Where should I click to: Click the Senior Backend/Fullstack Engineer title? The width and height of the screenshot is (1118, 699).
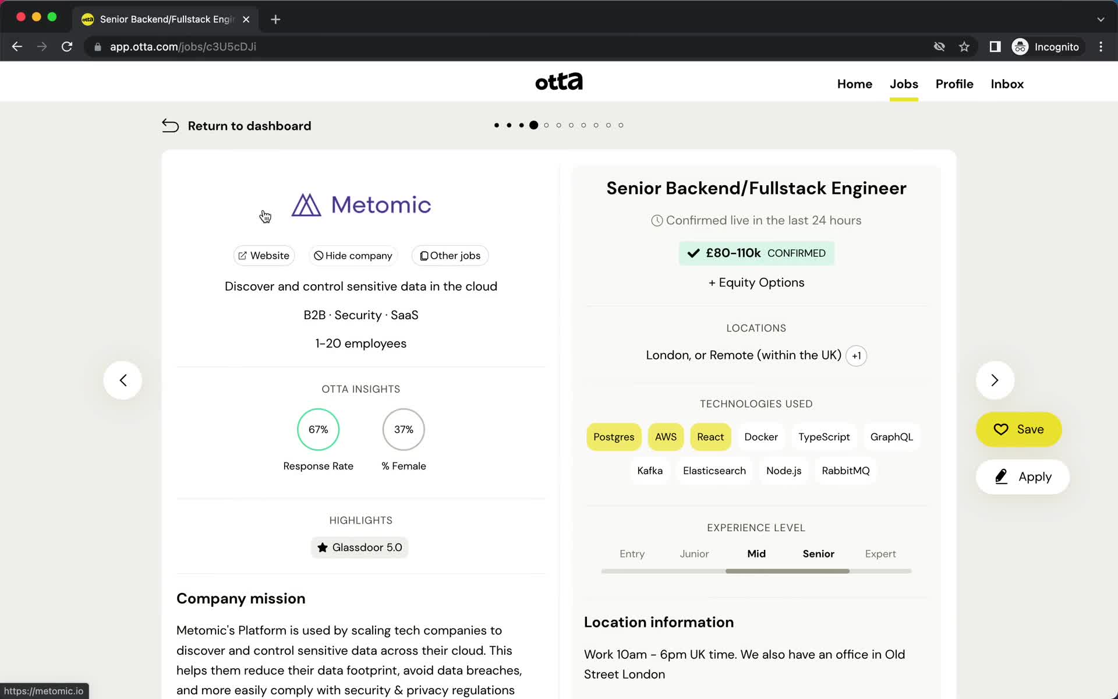point(756,188)
